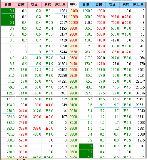The height and width of the screenshot is (160, 147).
Task: Click the red up arrow 5.0 call change
Action: click(x=49, y=129)
